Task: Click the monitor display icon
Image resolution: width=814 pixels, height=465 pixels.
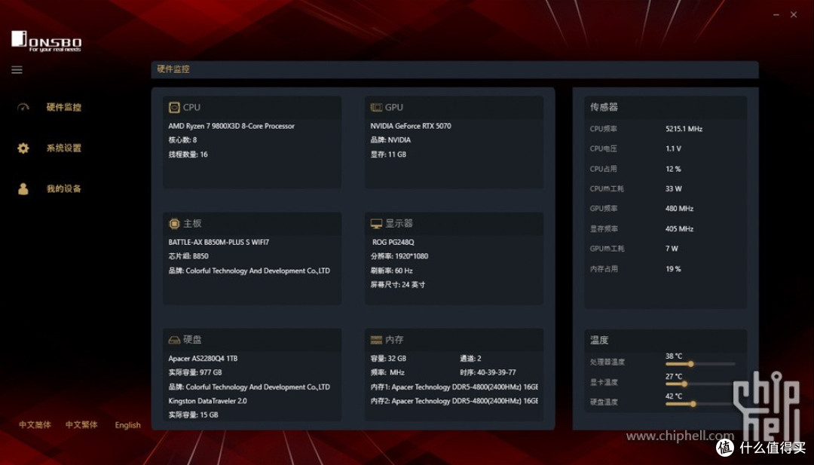Action: tap(376, 224)
